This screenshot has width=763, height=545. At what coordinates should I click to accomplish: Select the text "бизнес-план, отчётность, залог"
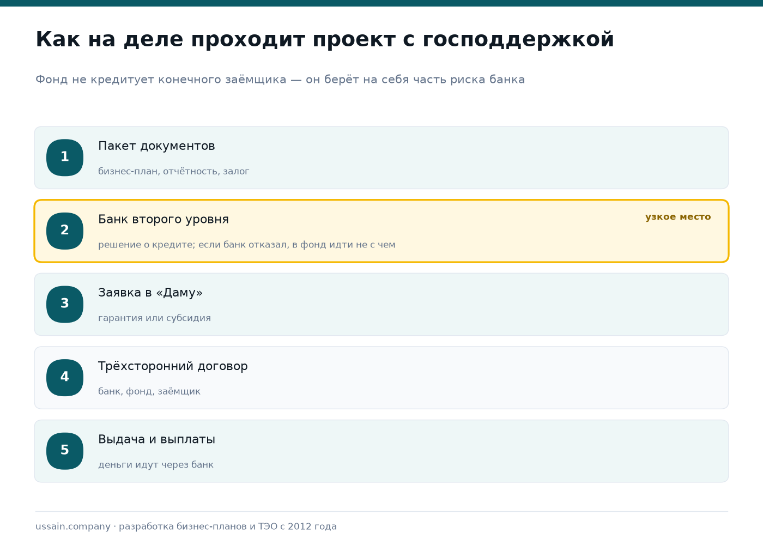173,171
